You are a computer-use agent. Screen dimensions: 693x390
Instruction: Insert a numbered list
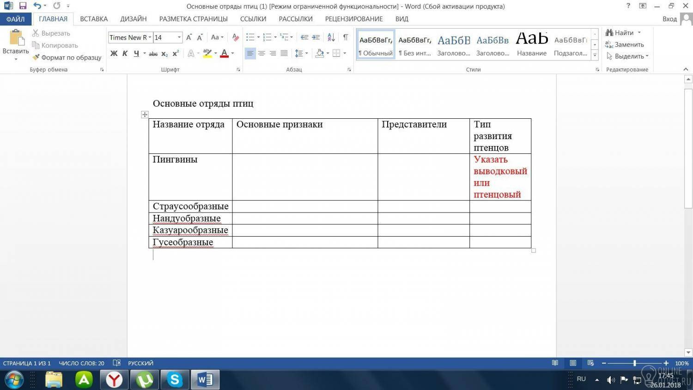pos(267,37)
